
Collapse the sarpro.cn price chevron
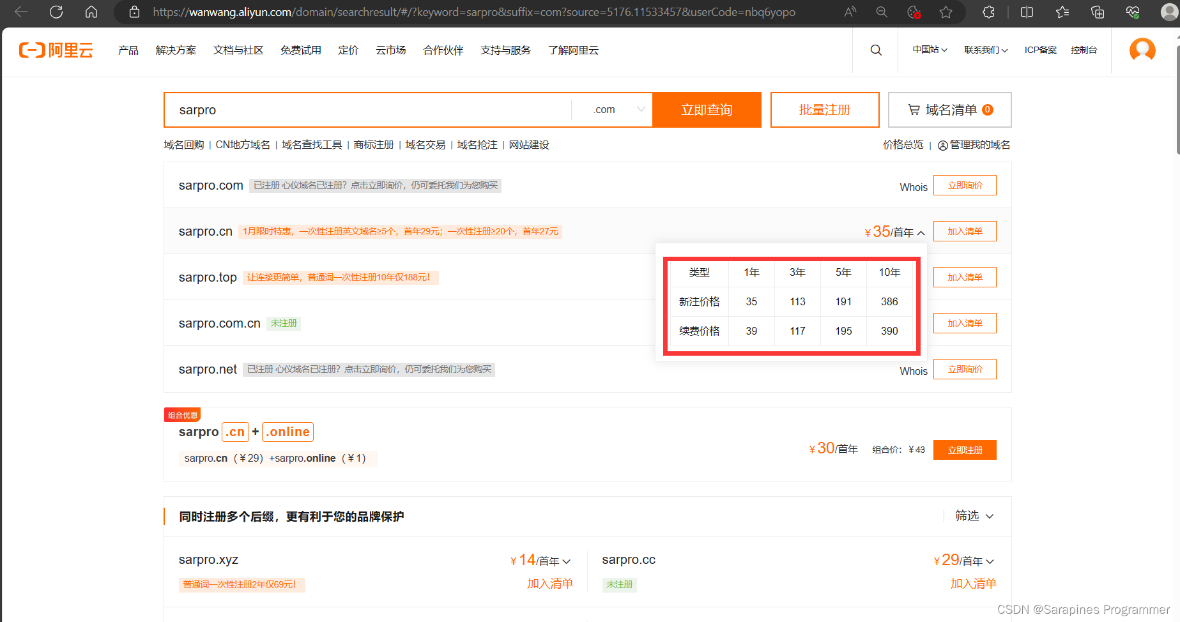tap(921, 233)
